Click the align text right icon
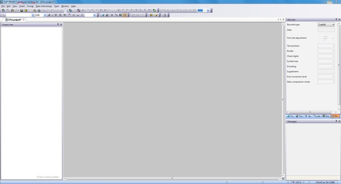341x184 pixels. point(64,15)
